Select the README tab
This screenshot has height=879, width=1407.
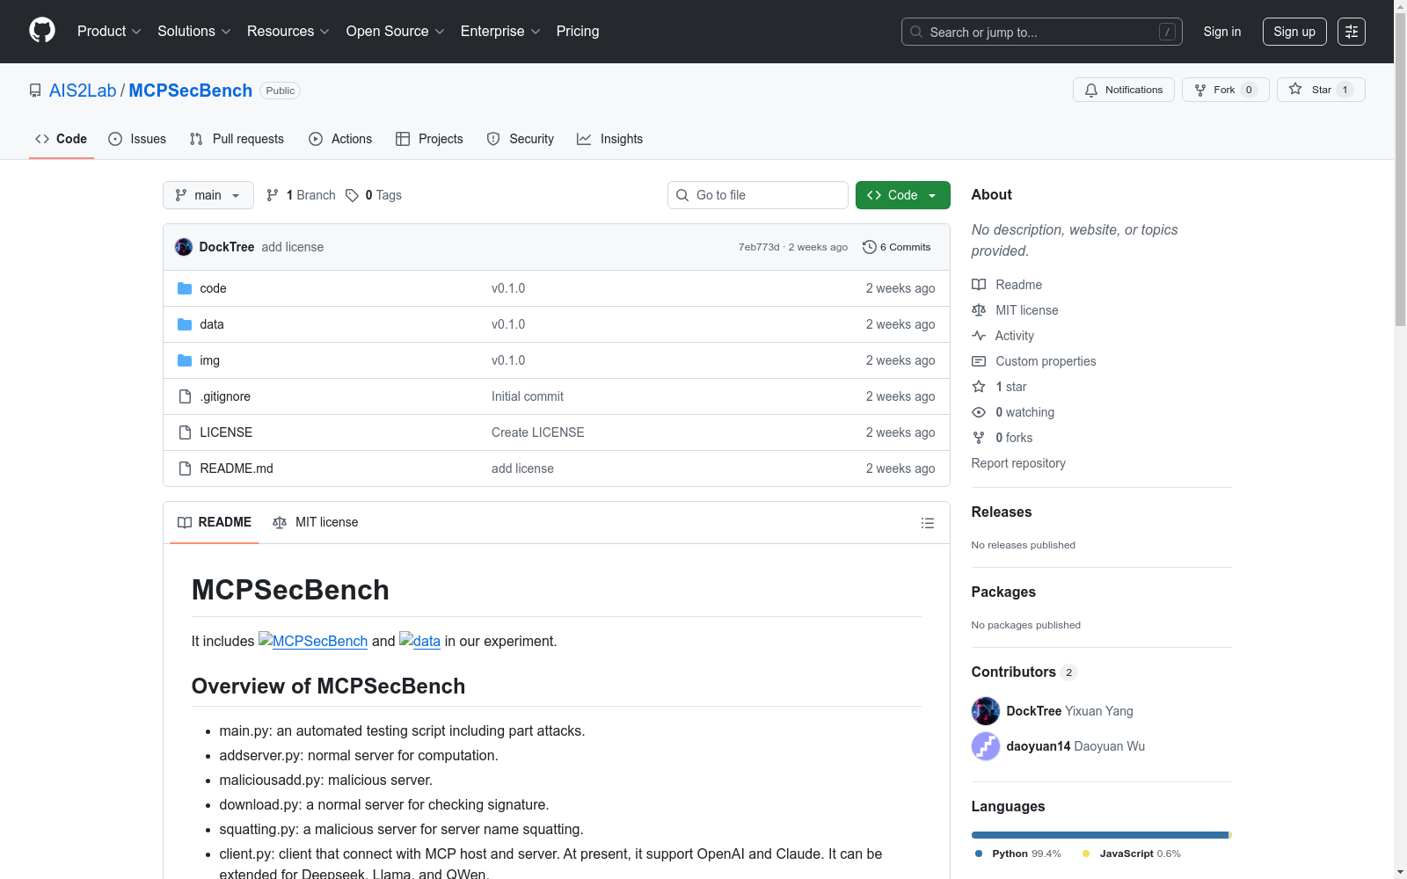pos(215,522)
